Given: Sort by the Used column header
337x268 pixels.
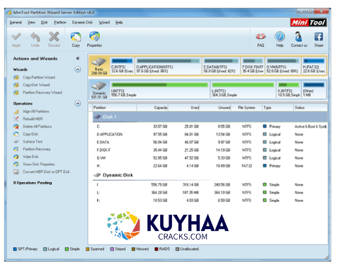Looking at the screenshot, I should tap(184, 108).
